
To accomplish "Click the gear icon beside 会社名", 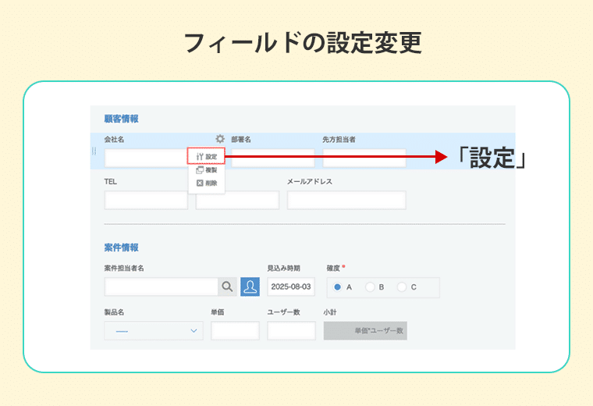I will point(220,139).
